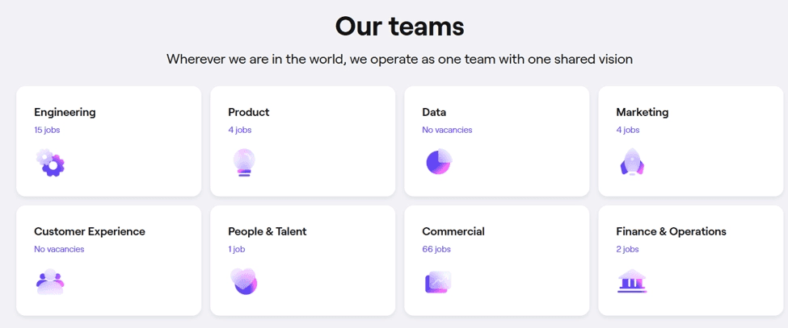Click the Marketing rocket icon
This screenshot has height=328, width=788.
click(x=632, y=162)
